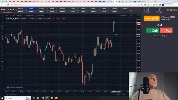The height and width of the screenshot is (100, 178).
Task: Click the trade amount field showing 300
Action: (148, 10)
